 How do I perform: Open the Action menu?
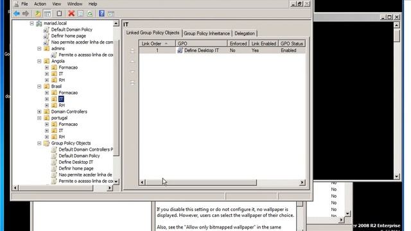point(40,4)
